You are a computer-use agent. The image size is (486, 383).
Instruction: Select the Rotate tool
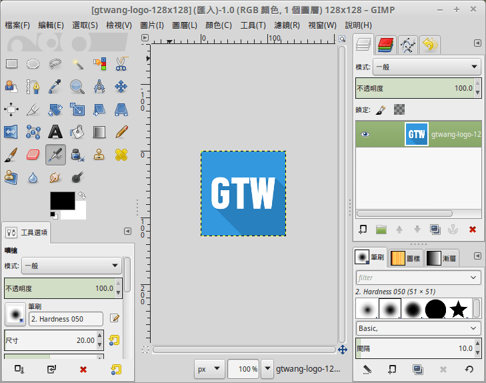click(x=55, y=109)
